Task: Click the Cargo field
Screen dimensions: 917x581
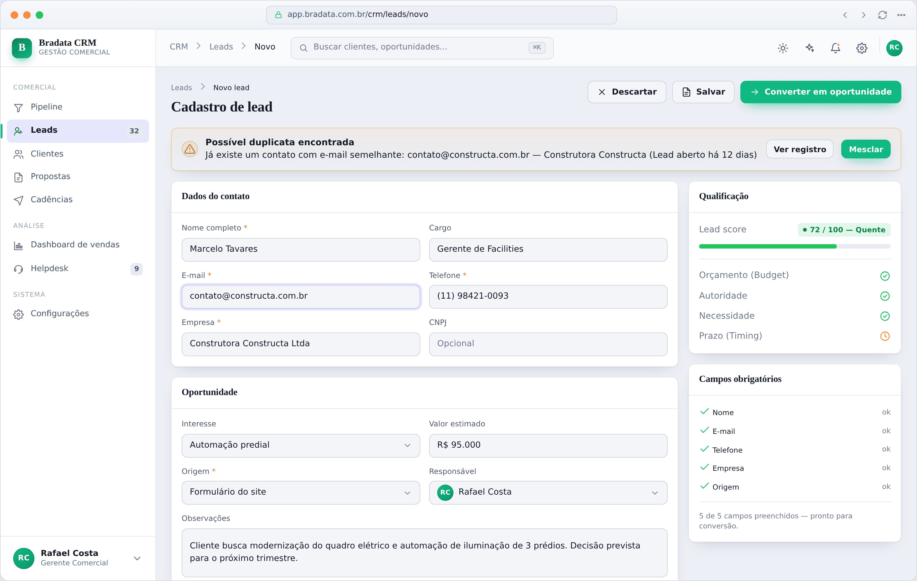Action: (x=548, y=249)
